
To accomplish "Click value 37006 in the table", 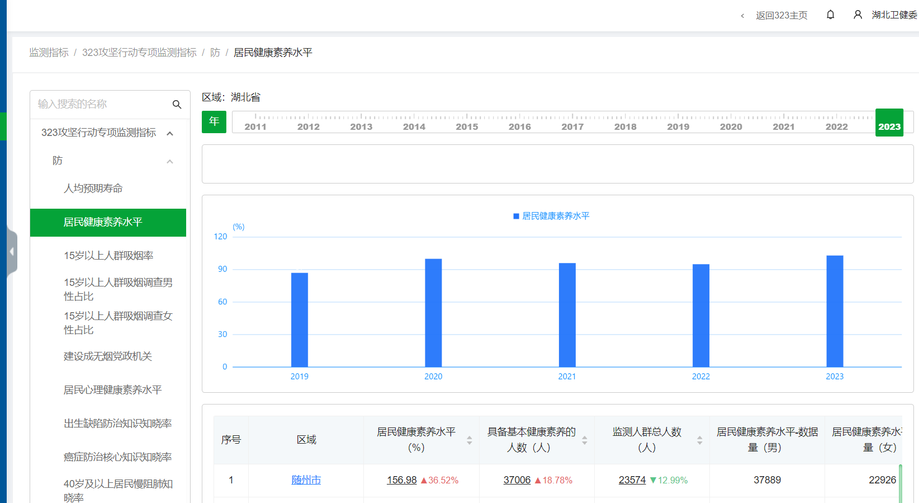I will 517,480.
